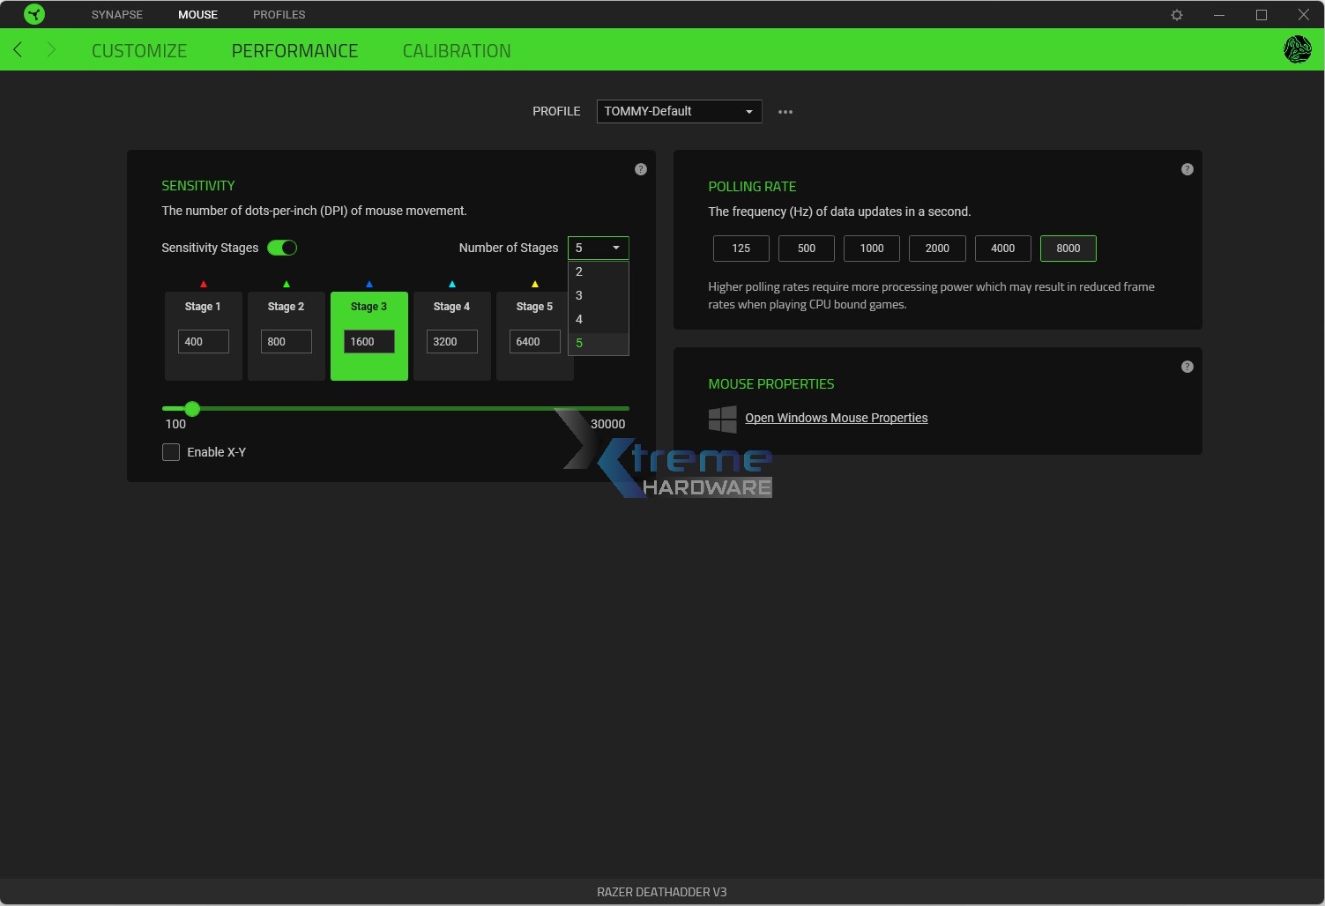Select the 500 Hz polling rate

coord(806,249)
